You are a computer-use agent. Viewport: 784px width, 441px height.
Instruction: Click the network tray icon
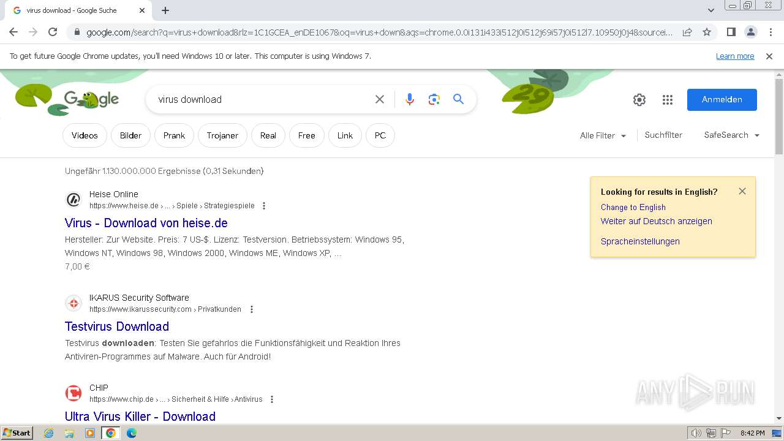tap(710, 433)
